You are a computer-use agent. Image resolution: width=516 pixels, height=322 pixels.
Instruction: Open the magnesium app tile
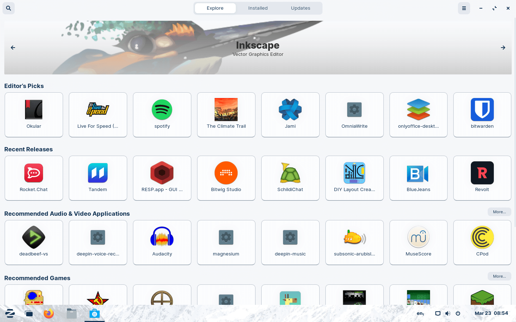[x=226, y=243]
